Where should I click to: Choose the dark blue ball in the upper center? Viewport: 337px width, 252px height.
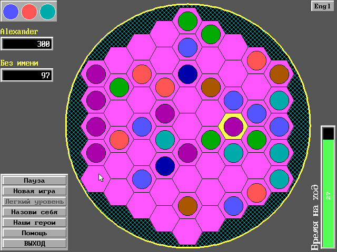point(187,74)
